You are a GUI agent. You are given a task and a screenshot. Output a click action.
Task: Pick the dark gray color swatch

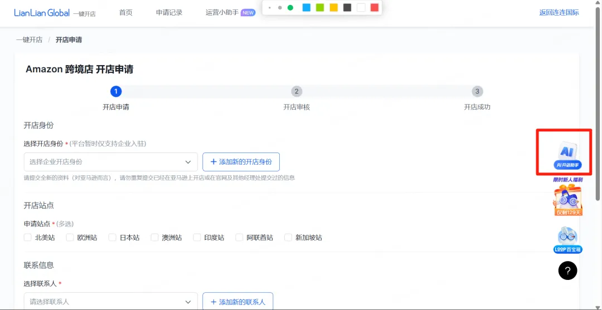pyautogui.click(x=347, y=8)
